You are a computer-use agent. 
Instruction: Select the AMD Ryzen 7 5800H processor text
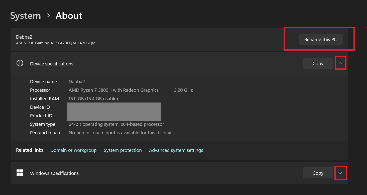(x=113, y=90)
